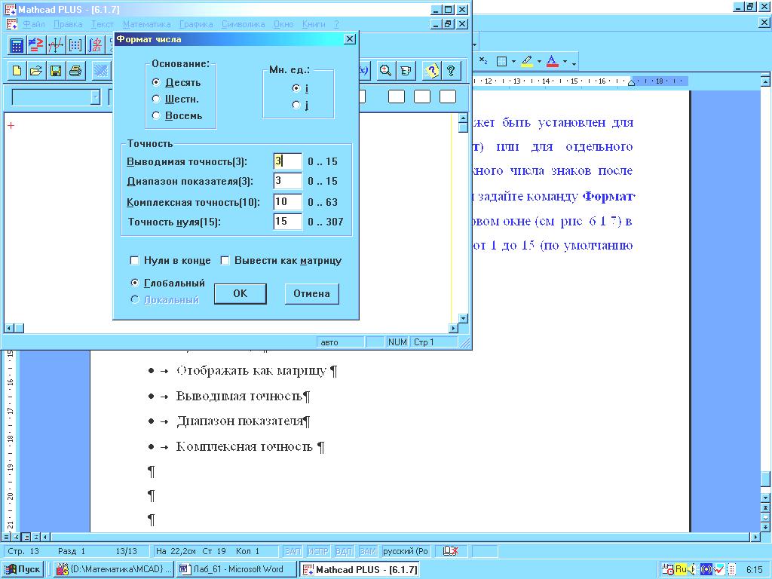
Task: Confirm the number format with OK
Action: 240,293
